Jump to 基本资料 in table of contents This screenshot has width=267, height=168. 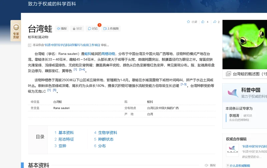pos(66,133)
